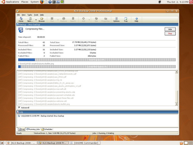Click the trash icon in the bottom panel

(181, 143)
